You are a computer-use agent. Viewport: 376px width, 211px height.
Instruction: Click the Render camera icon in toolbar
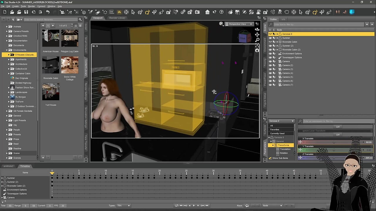(x=197, y=12)
